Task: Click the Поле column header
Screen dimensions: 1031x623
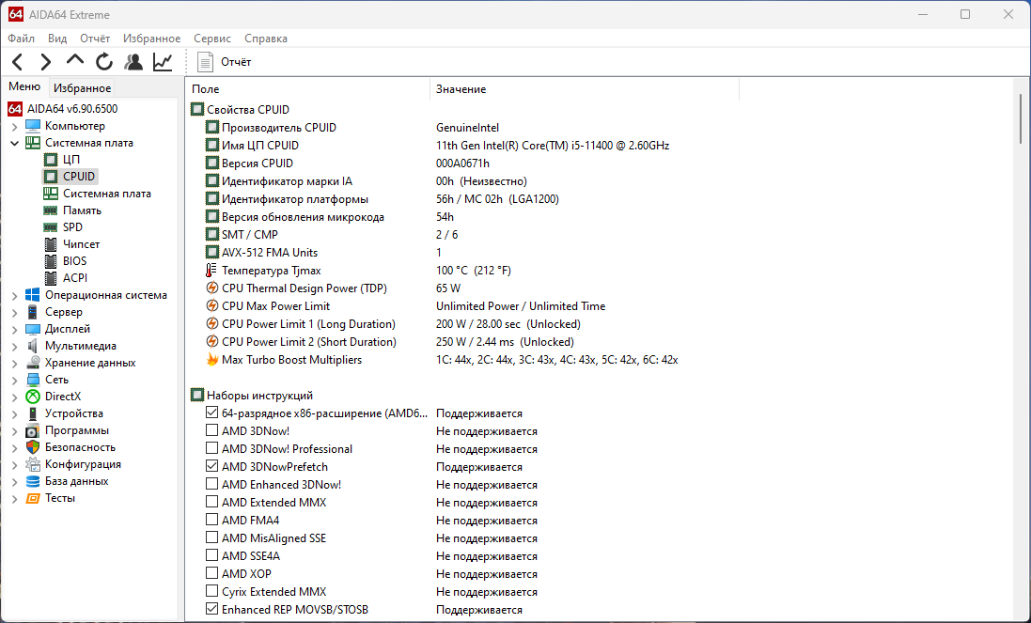Action: click(x=308, y=88)
